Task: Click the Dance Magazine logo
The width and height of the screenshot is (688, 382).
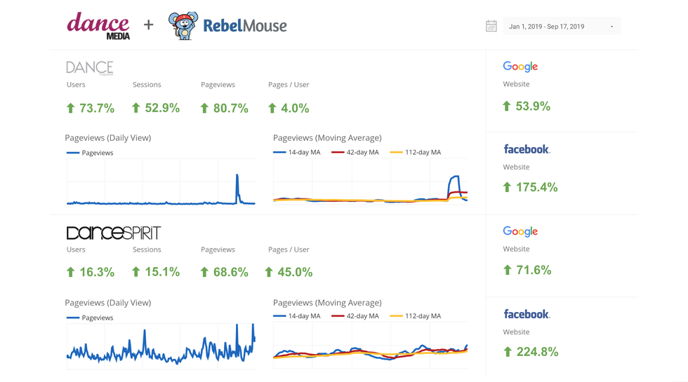Action: point(89,67)
